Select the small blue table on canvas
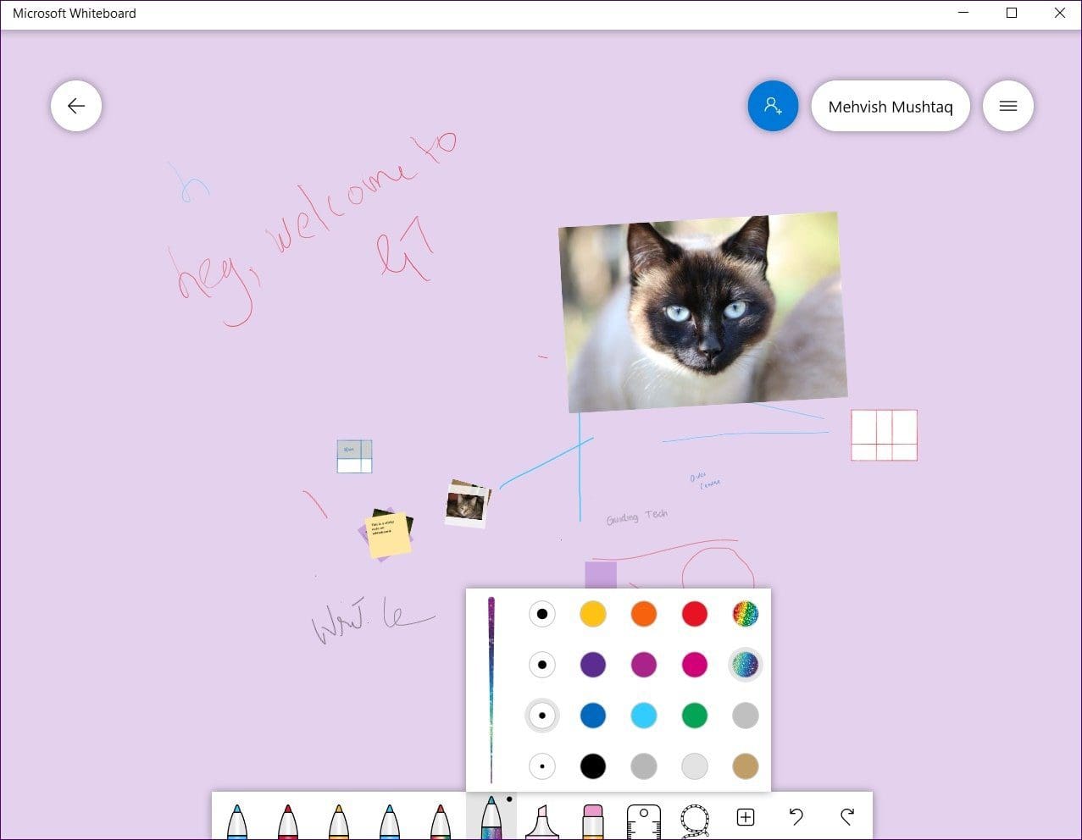The width and height of the screenshot is (1082, 840). [354, 456]
